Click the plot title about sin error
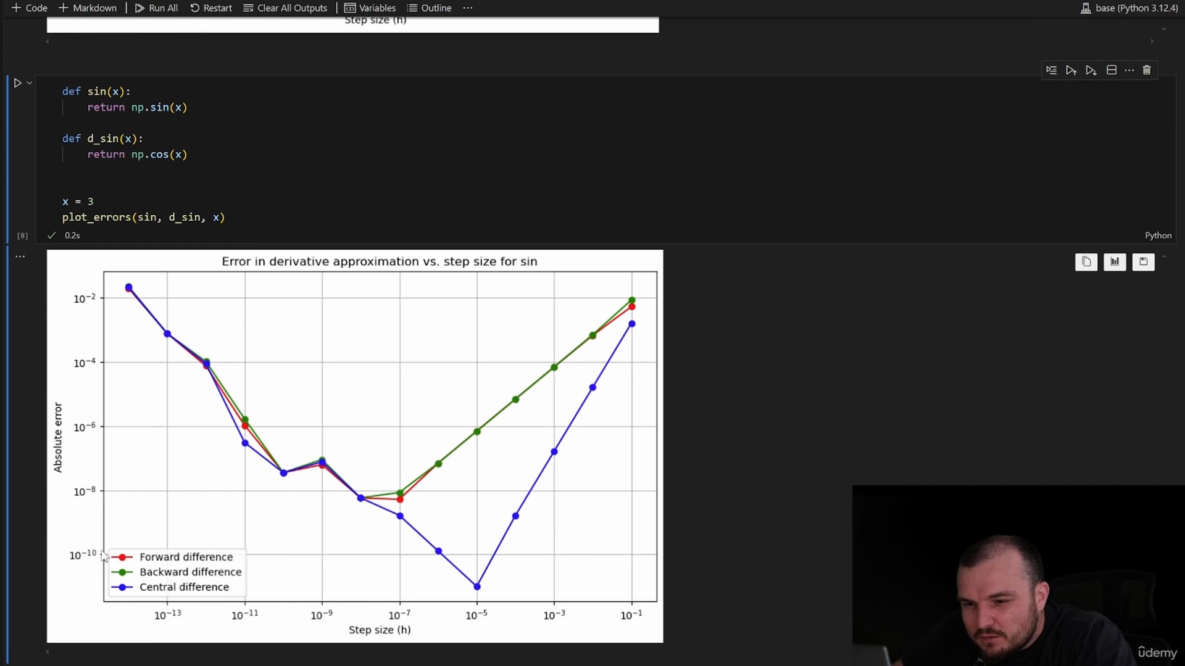The width and height of the screenshot is (1185, 666). [x=380, y=261]
